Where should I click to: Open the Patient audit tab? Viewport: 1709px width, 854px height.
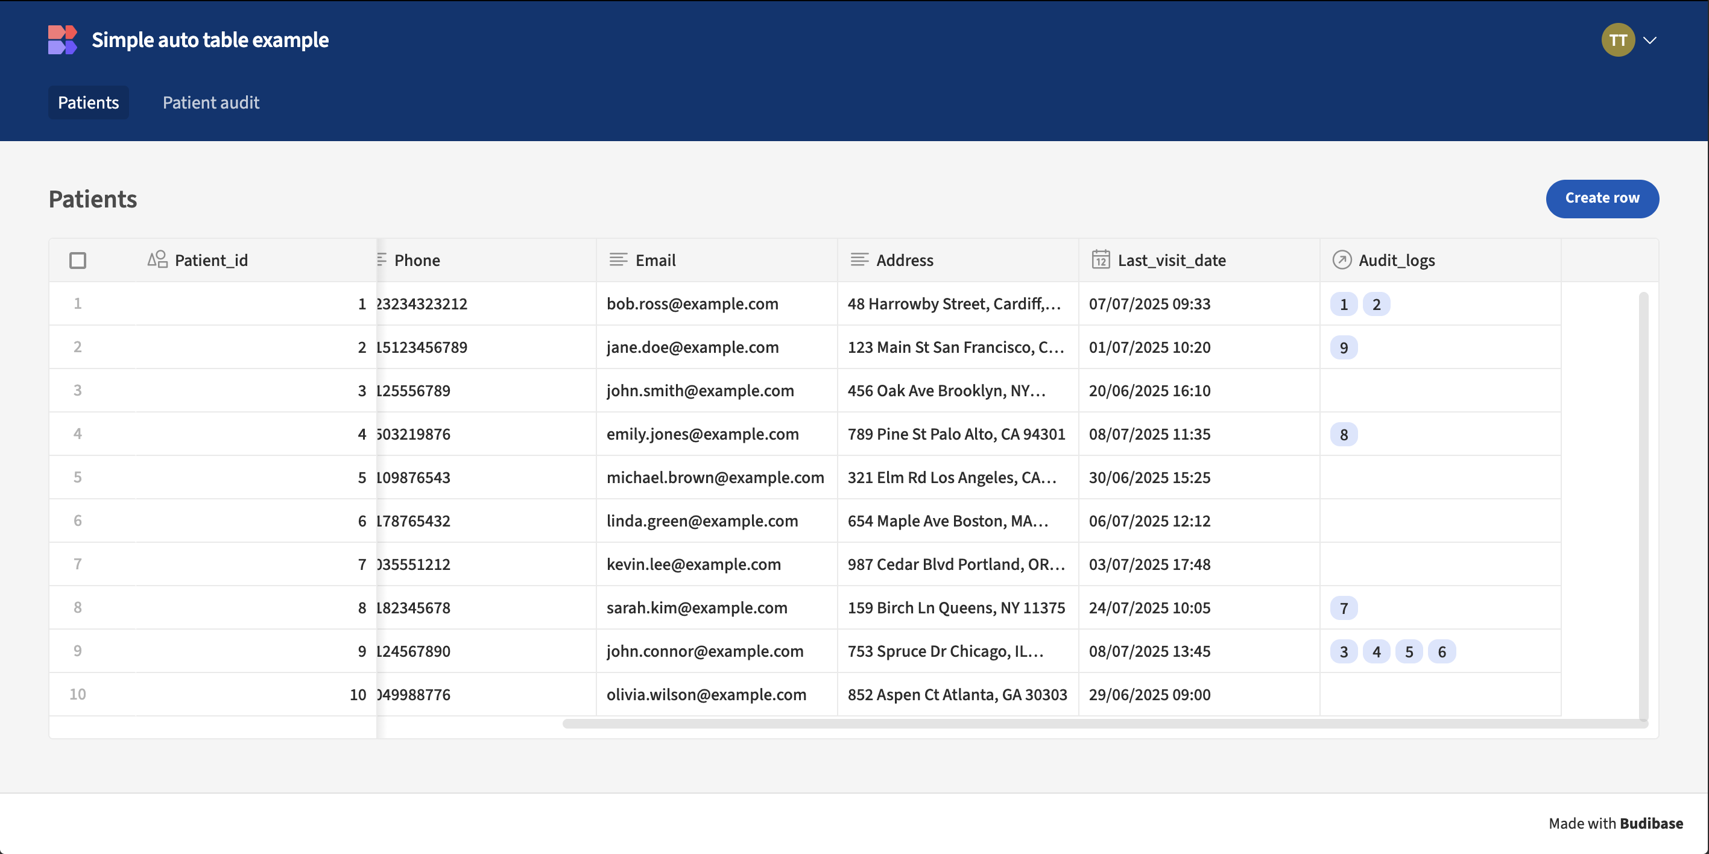click(211, 102)
